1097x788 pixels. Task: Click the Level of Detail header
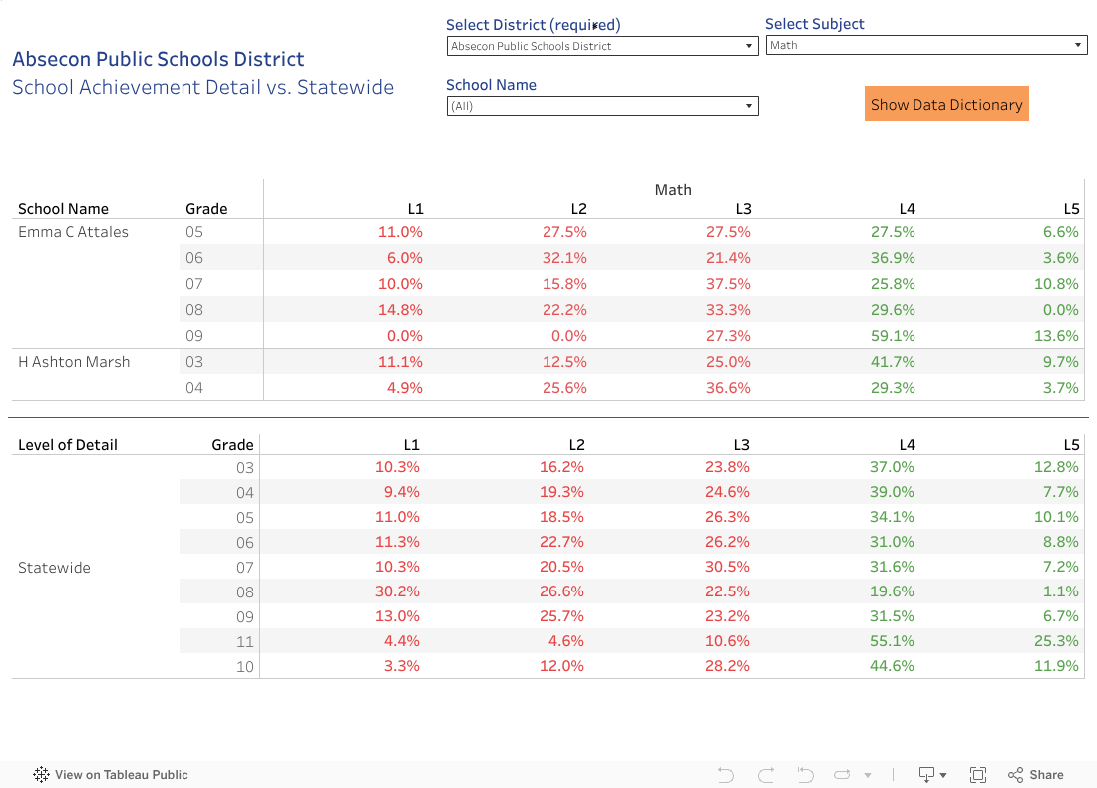coord(68,445)
